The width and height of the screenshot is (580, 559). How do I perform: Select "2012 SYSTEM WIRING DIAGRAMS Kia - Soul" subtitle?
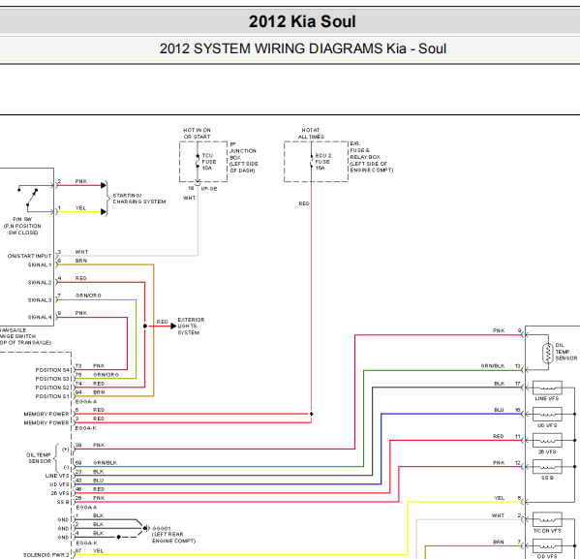pyautogui.click(x=302, y=48)
